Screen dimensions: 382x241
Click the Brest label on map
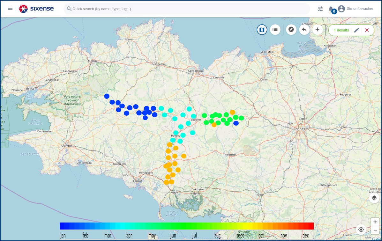click(x=30, y=89)
